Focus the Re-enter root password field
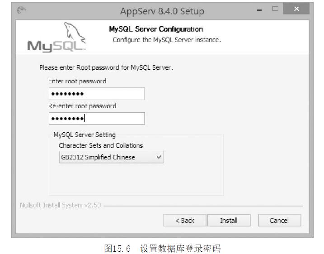Image resolution: width=324 pixels, height=254 pixels. tap(97, 119)
